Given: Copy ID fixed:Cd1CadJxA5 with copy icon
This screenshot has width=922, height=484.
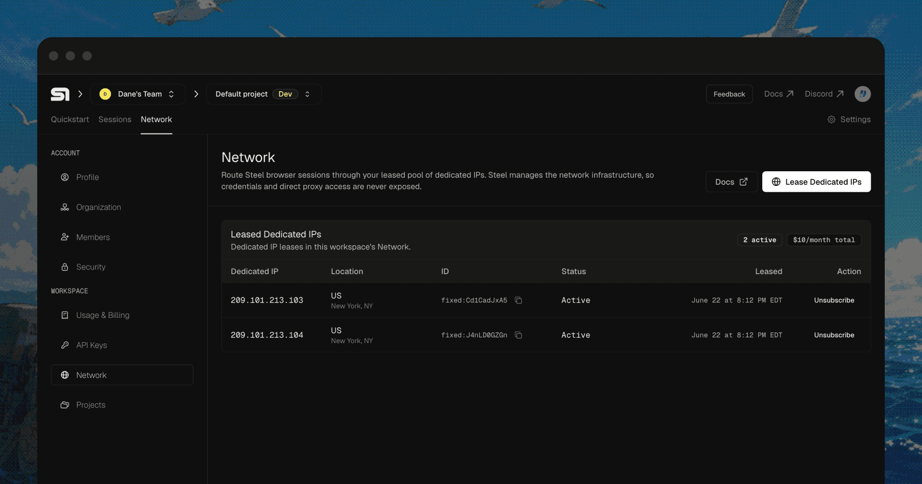Looking at the screenshot, I should click(518, 300).
